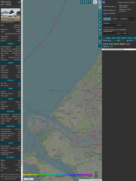Expand sidebar with right chevron button
The width and height of the screenshot is (136, 181).
point(100,2)
